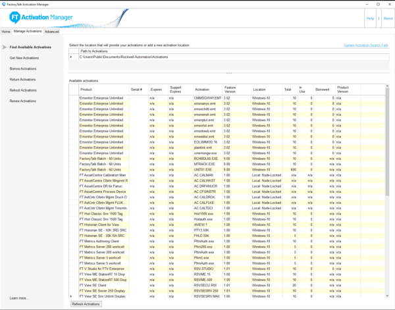Click the Learn more link
395x310 pixels.
coord(19,298)
